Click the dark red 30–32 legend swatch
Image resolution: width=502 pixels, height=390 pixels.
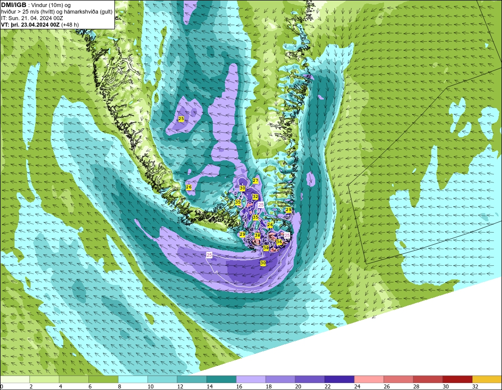[457, 379]
